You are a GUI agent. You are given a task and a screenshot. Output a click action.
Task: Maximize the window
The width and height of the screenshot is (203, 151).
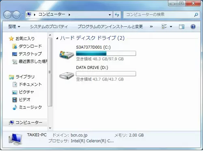pos(181,3)
